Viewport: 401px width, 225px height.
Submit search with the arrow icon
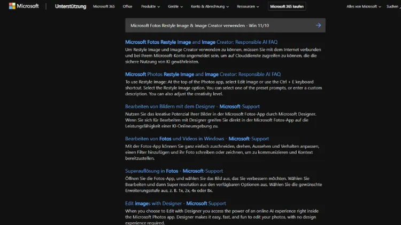point(318,25)
